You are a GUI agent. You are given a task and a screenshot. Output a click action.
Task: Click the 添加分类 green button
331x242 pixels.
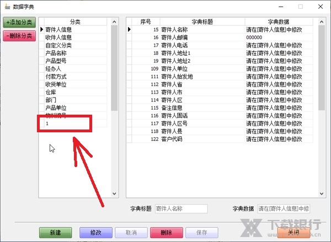point(19,23)
